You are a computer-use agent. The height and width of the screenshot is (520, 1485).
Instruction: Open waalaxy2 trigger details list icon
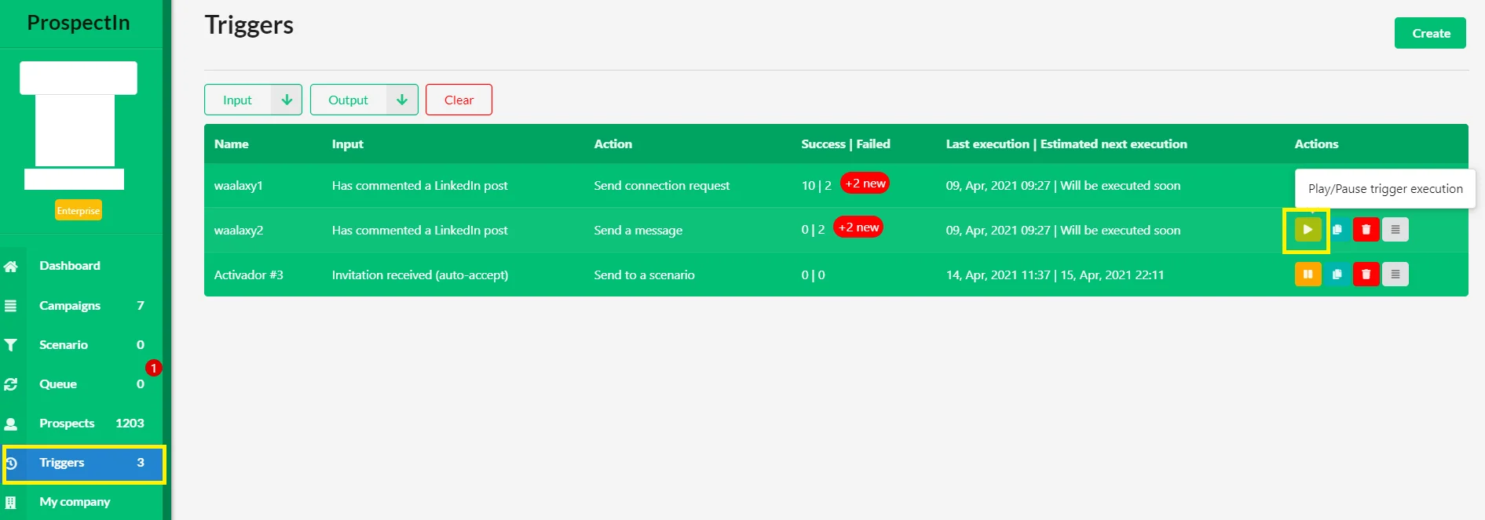[x=1395, y=230]
